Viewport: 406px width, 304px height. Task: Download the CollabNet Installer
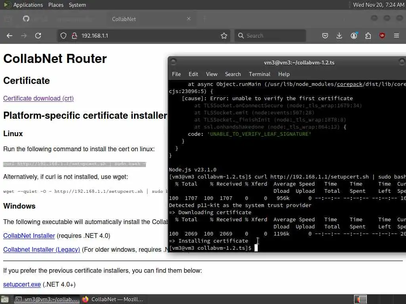[x=29, y=236]
